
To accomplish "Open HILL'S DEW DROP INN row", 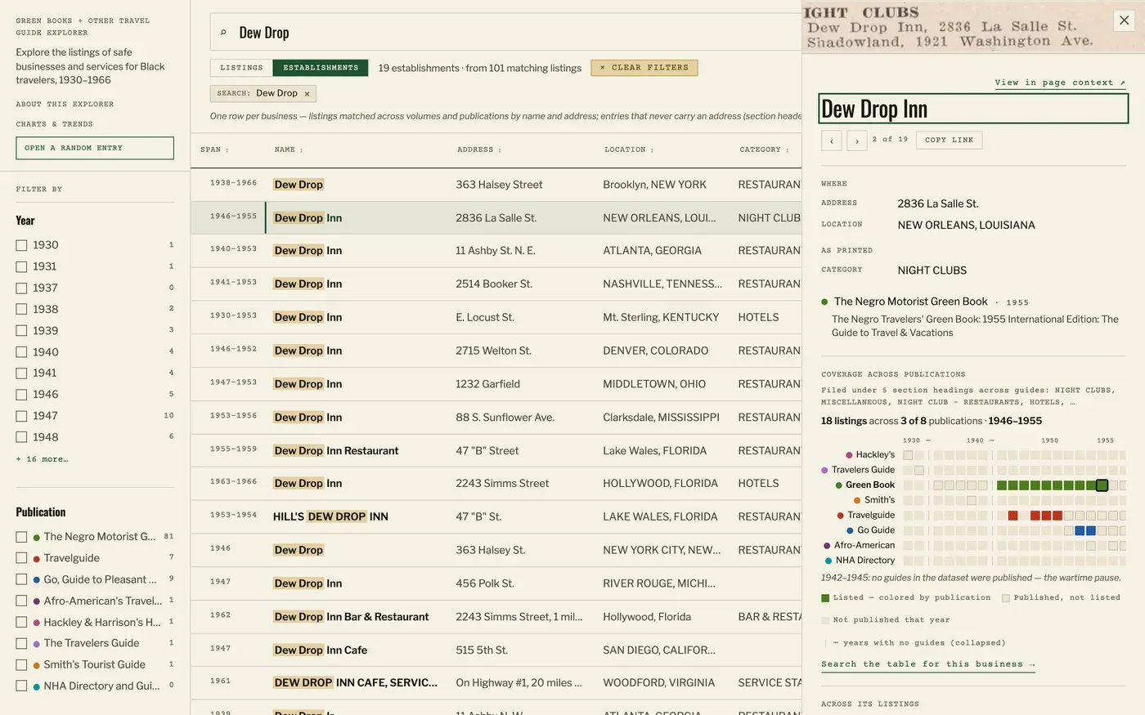I will pyautogui.click(x=496, y=516).
